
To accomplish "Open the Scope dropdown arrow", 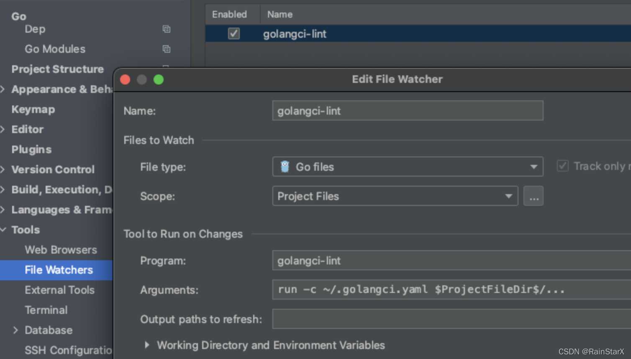I will pyautogui.click(x=508, y=196).
